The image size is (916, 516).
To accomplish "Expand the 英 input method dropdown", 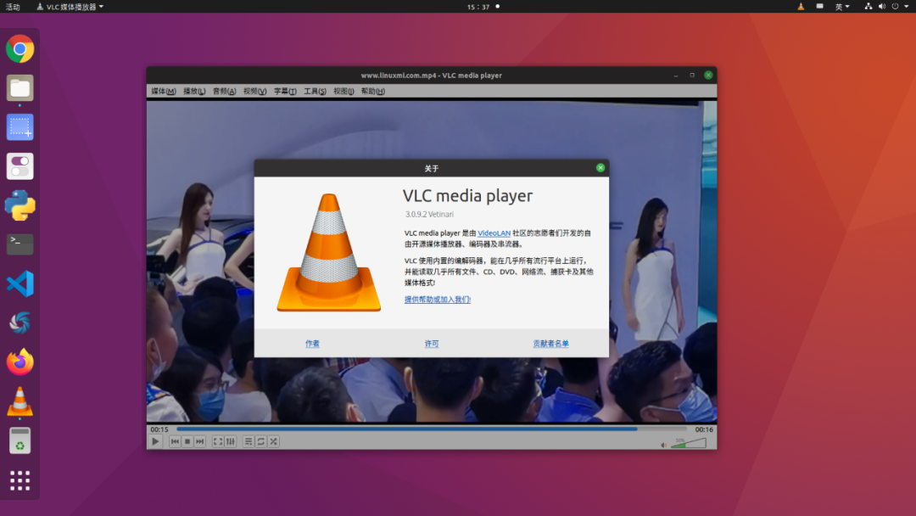I will pos(842,7).
